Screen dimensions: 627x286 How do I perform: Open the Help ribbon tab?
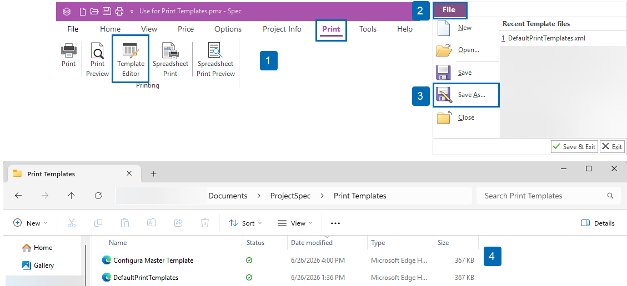point(405,29)
